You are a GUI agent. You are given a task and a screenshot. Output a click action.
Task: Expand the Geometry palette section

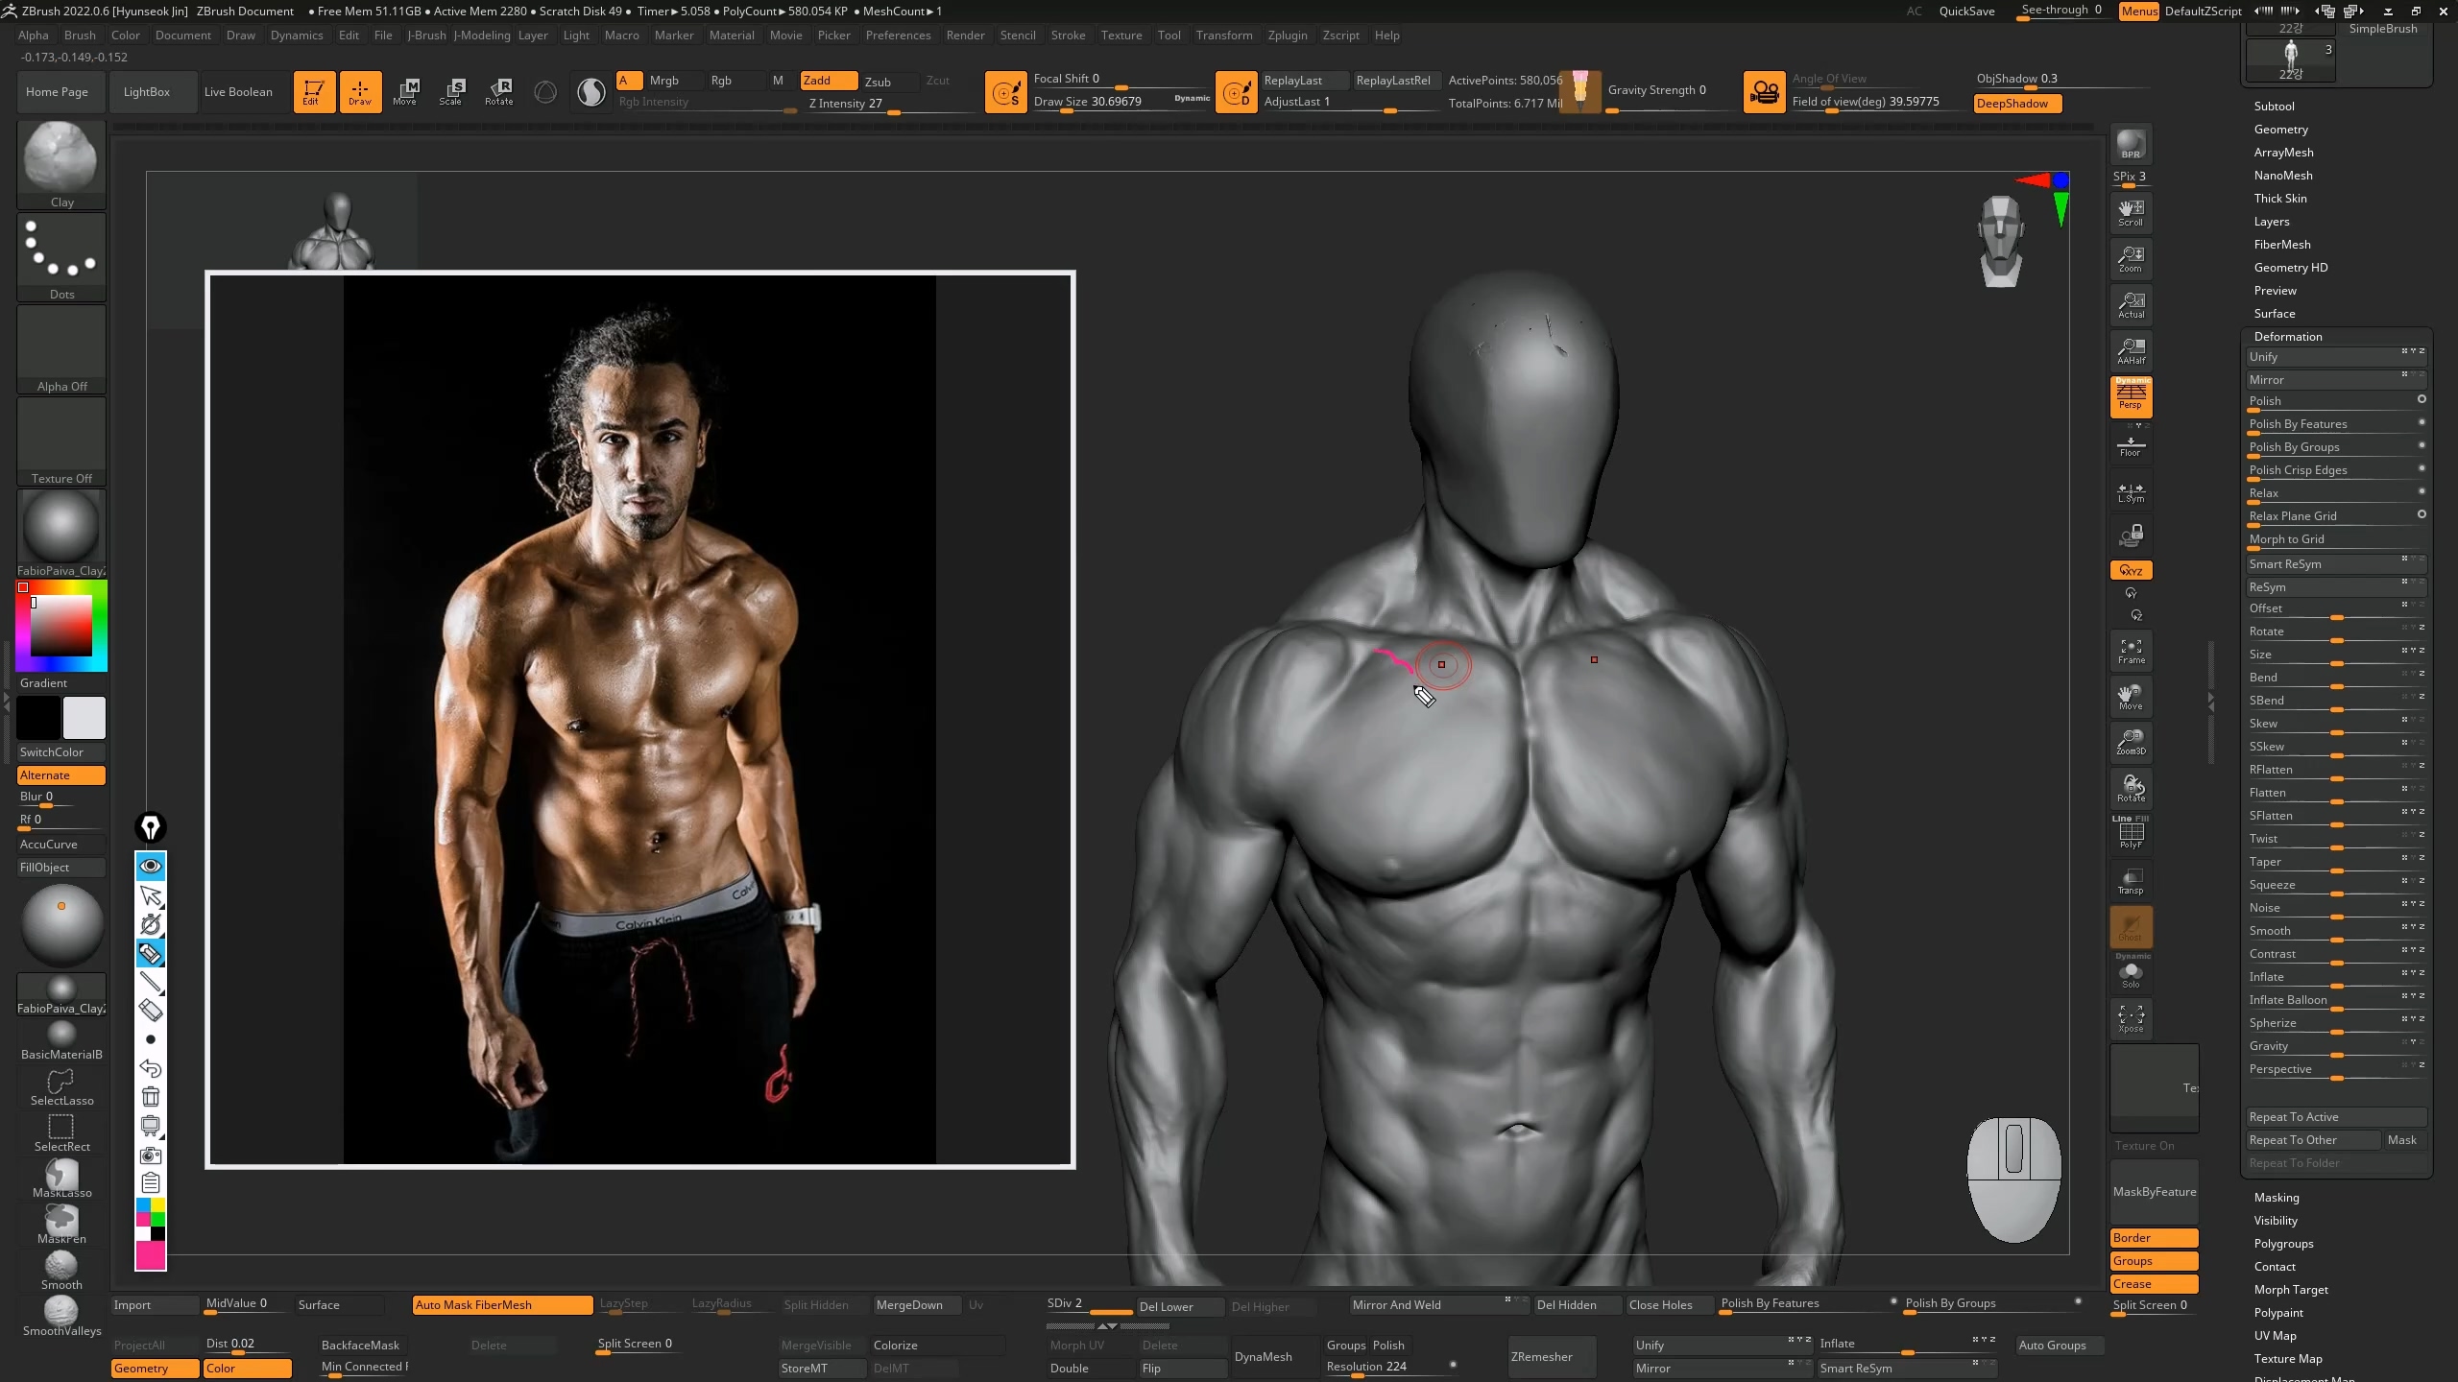(x=2280, y=130)
